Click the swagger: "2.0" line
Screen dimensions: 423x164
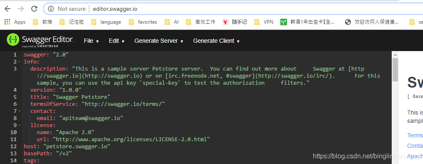click(x=46, y=55)
